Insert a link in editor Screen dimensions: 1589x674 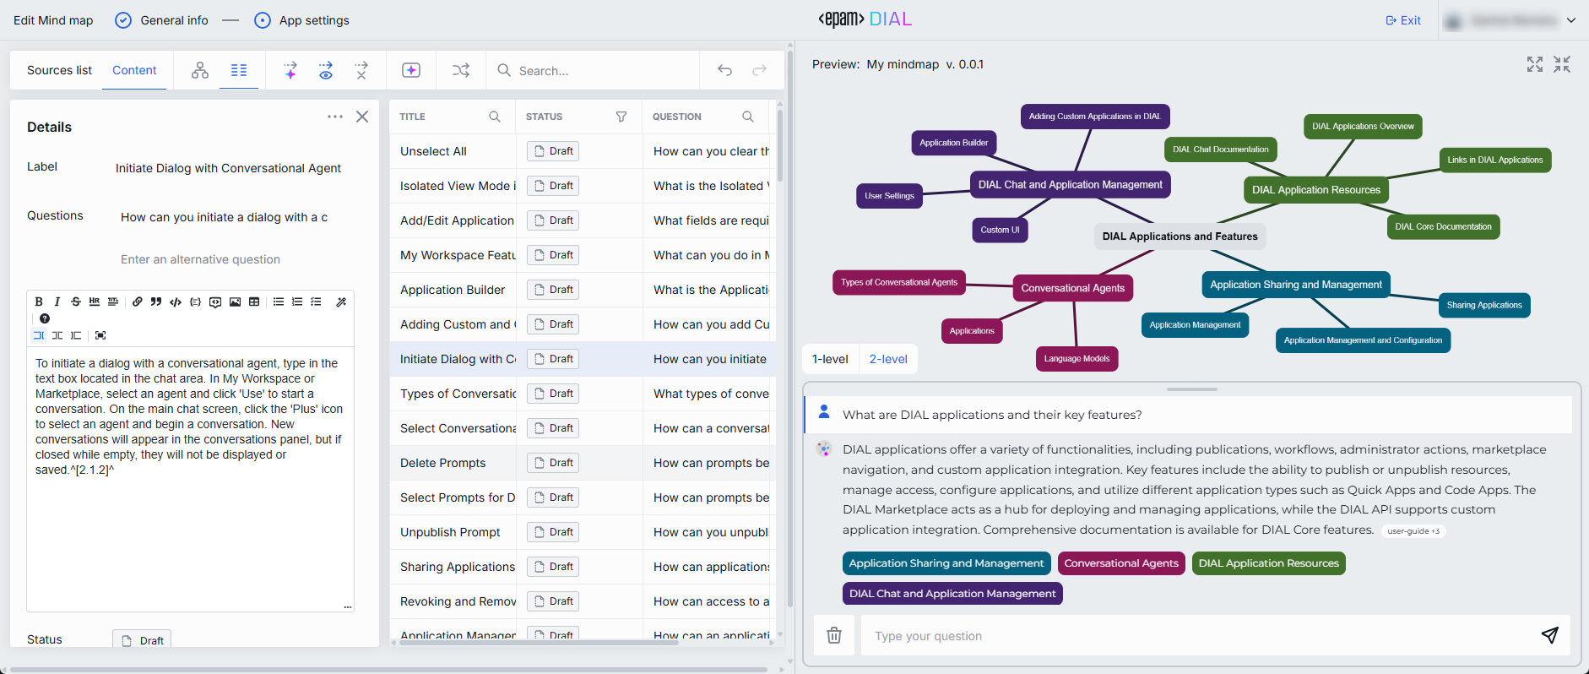point(138,302)
